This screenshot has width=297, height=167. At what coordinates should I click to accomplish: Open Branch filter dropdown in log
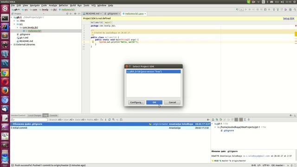(x=56, y=120)
